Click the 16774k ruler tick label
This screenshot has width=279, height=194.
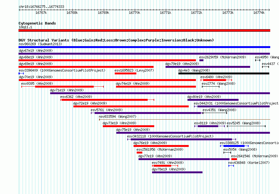point(259,13)
